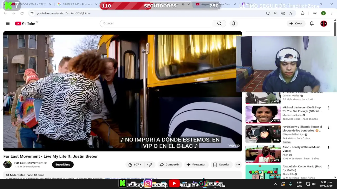Click the zoom magnifier icon in address bar
The image size is (337, 189).
click(x=275, y=13)
